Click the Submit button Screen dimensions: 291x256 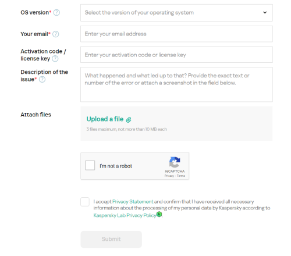(111, 239)
